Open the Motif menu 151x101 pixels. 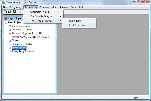(54, 7)
